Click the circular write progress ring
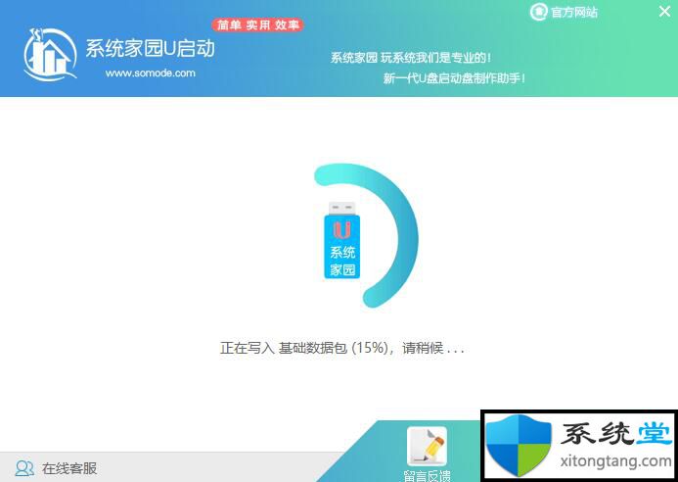The width and height of the screenshot is (678, 482). click(366, 235)
